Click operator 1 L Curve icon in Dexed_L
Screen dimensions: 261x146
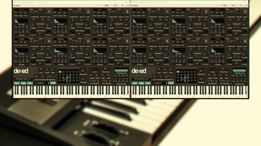33,32
